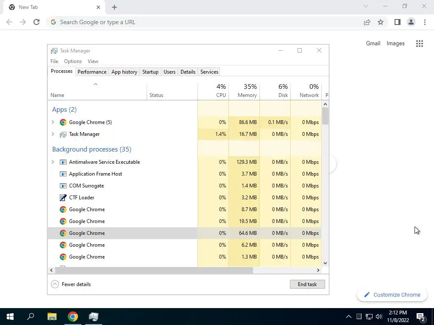Select Google Chrome process using 6.2 MB
This screenshot has width=434, height=325.
coord(185,245)
